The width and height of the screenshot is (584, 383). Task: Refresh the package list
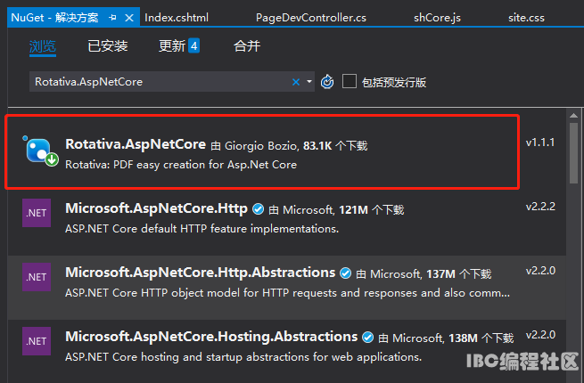(327, 82)
